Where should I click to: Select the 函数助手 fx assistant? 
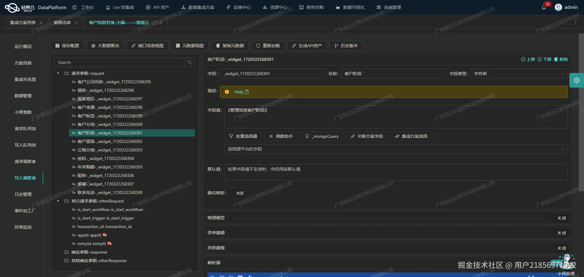[281, 136]
